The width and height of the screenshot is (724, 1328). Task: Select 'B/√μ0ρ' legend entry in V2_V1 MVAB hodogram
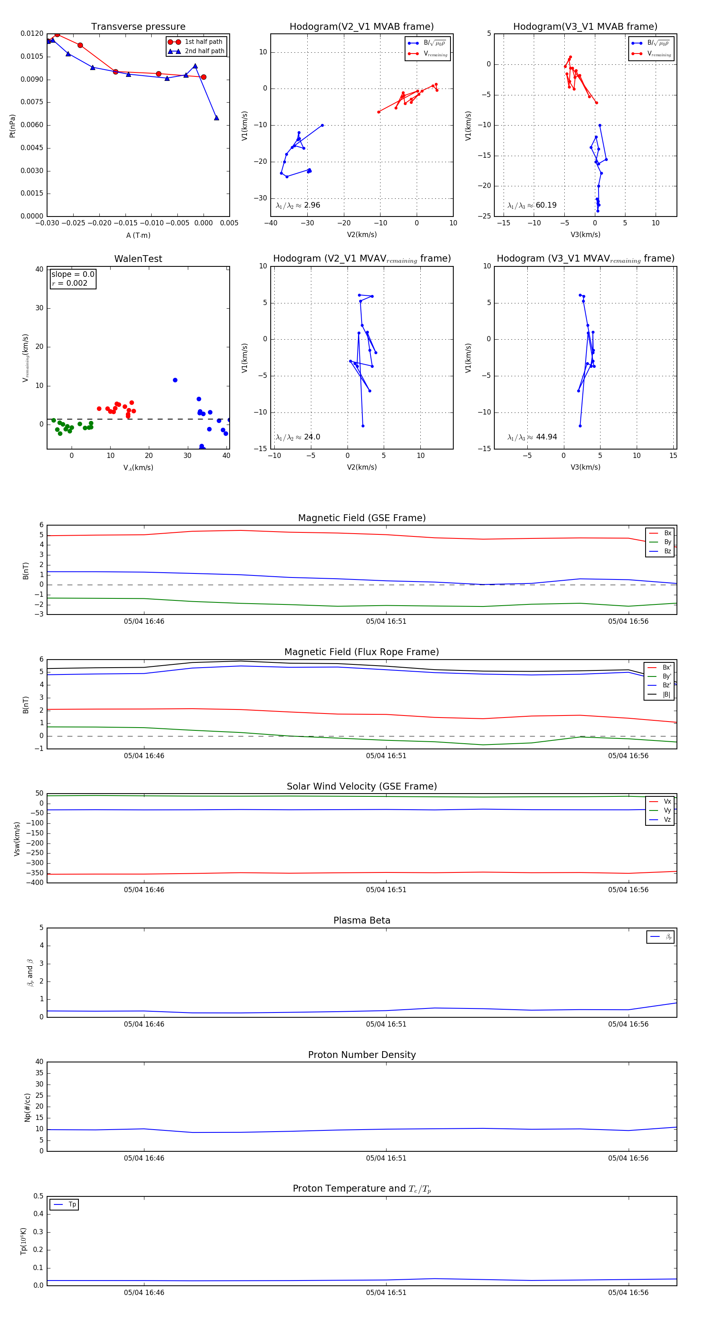pyautogui.click(x=427, y=43)
